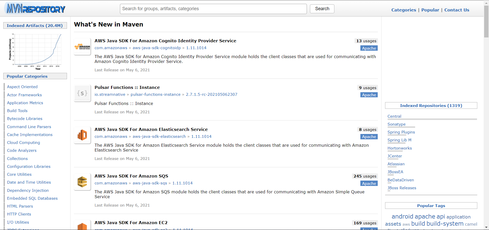Open the Amazon Elasticsearch artifact icon
The height and width of the screenshot is (230, 489).
point(82,135)
